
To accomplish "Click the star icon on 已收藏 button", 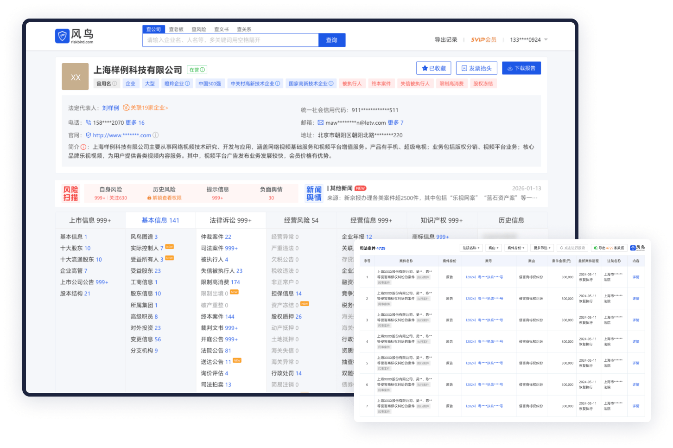I will click(426, 68).
